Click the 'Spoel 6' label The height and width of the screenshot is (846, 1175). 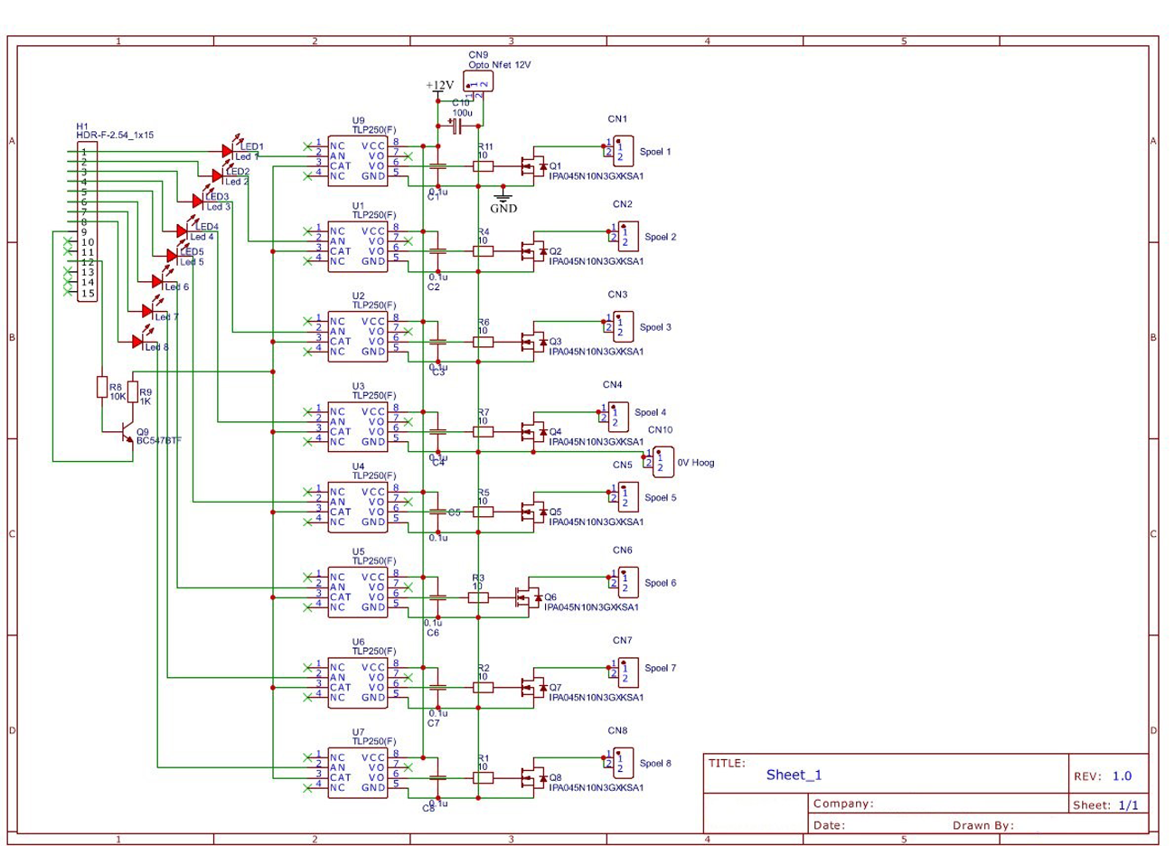660,583
